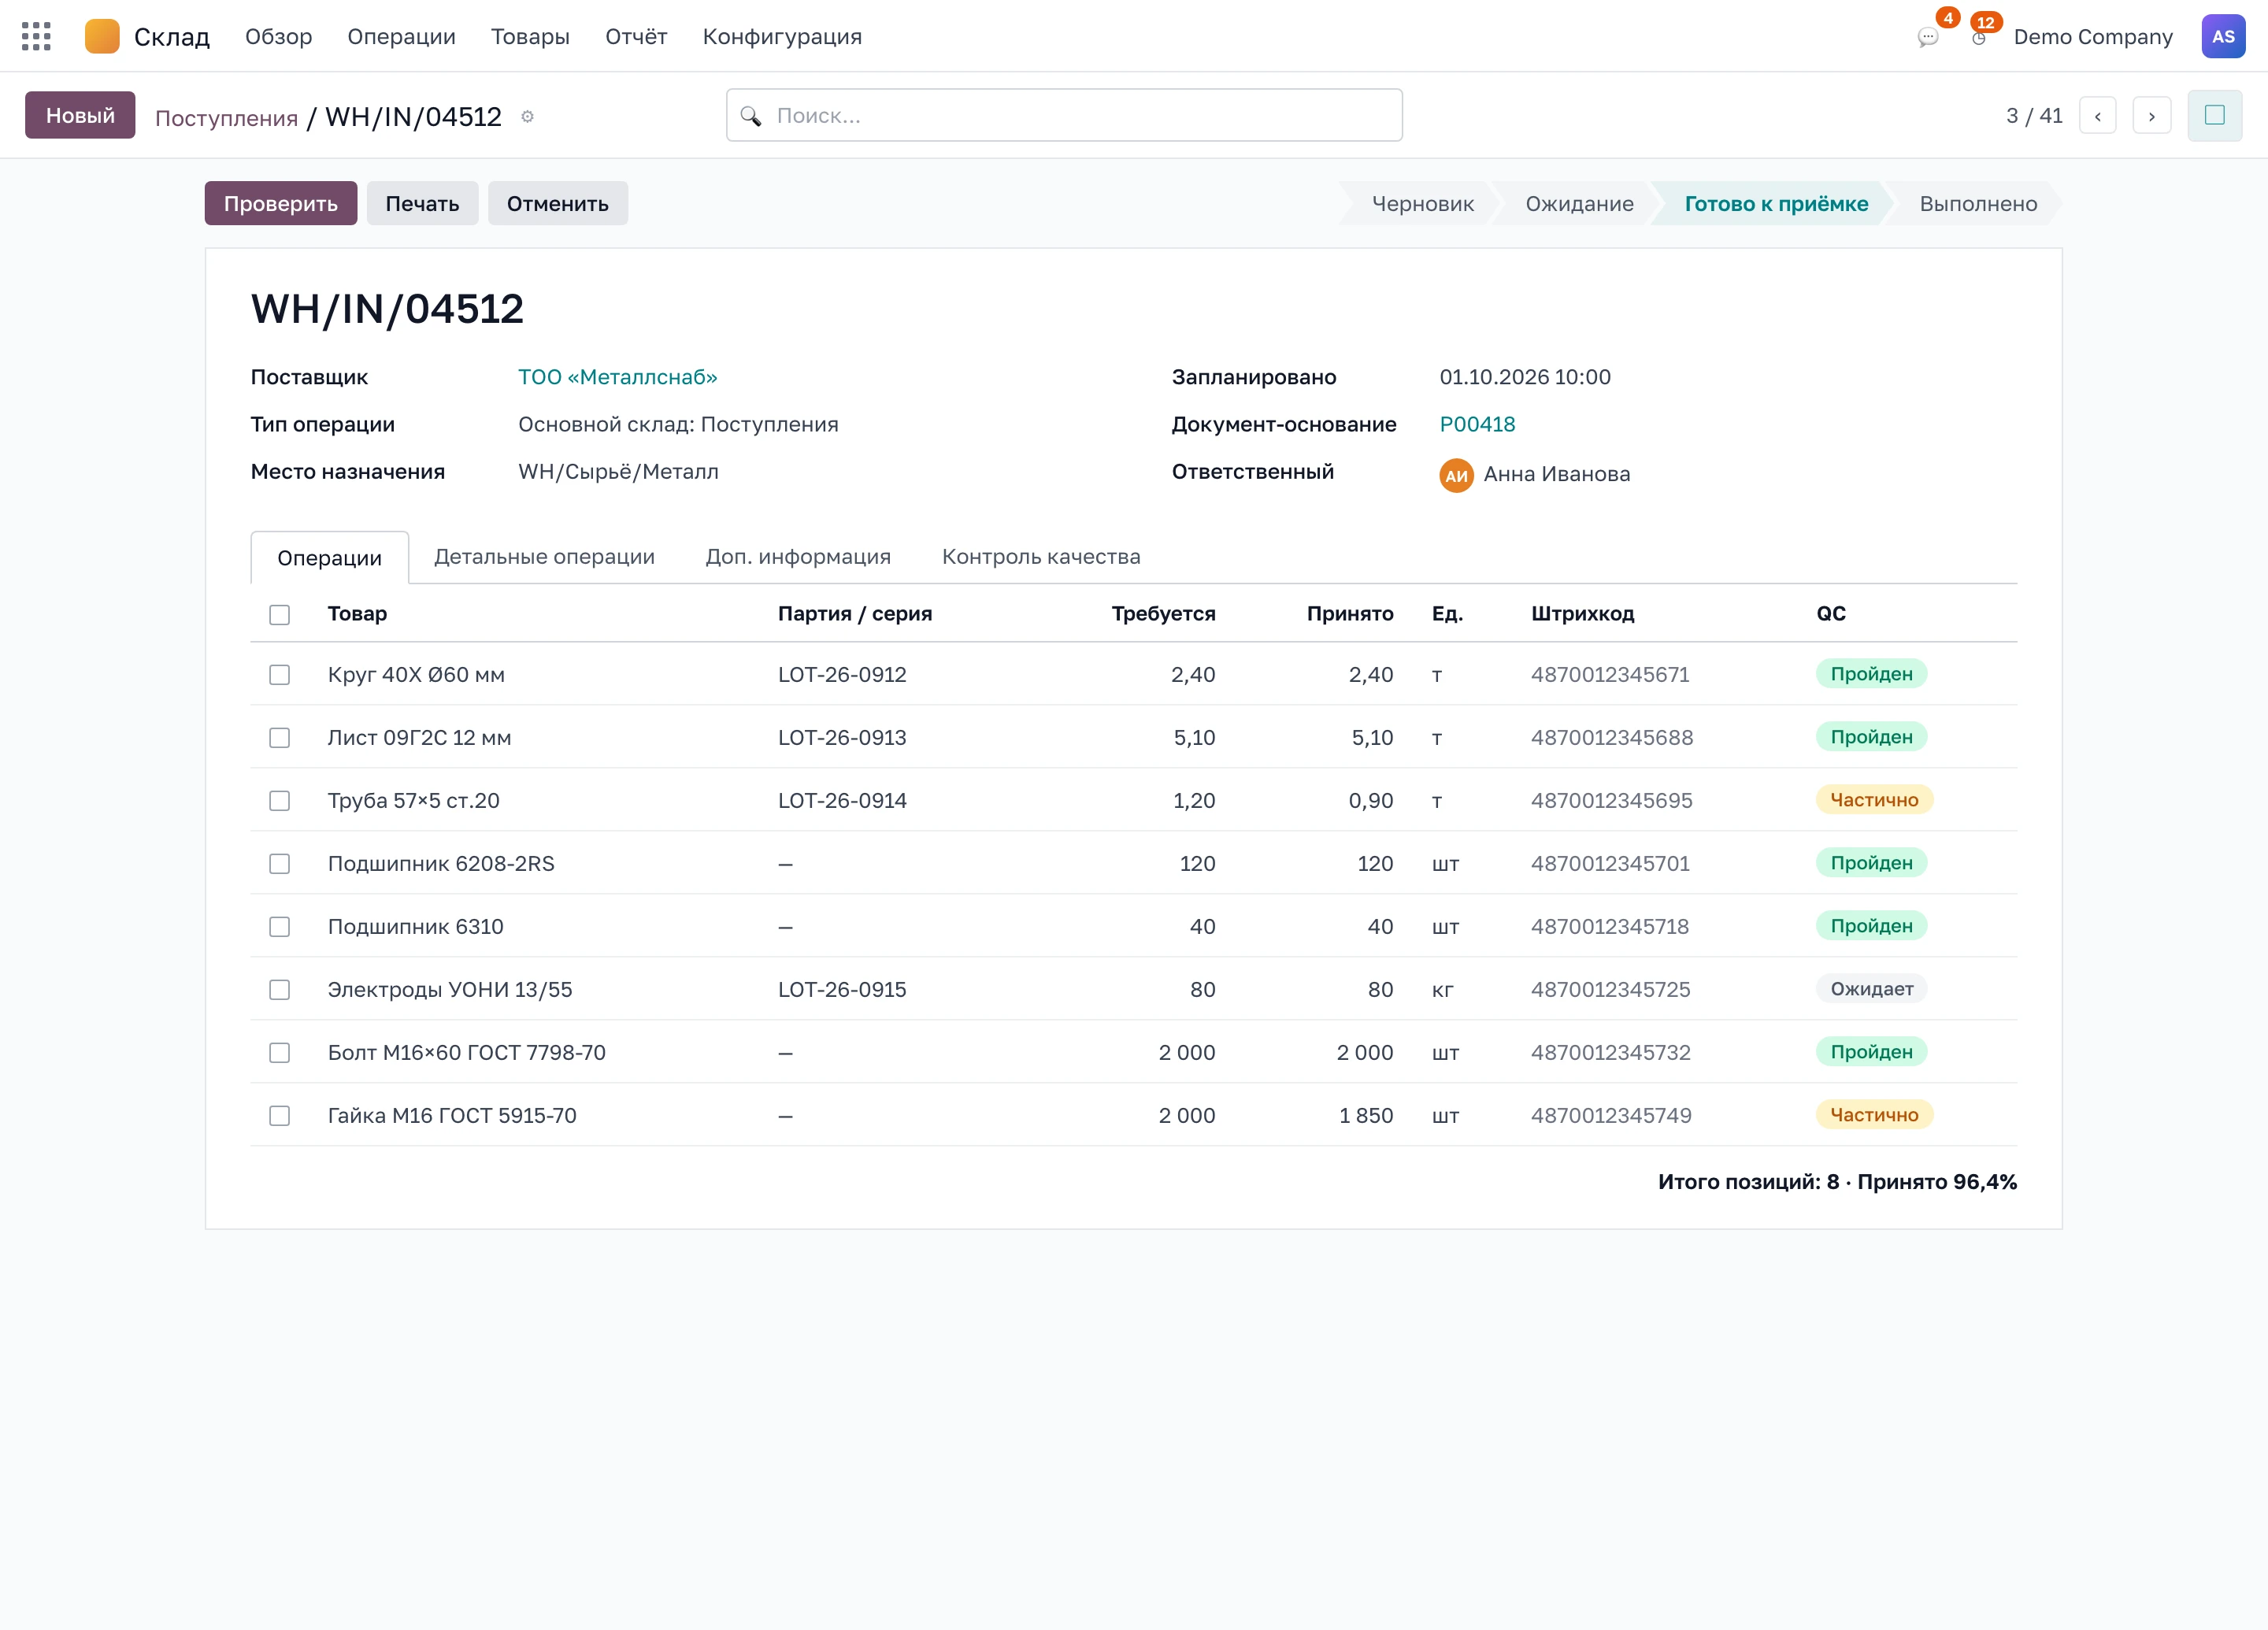Viewport: 2268px width, 1630px height.
Task: Click the Отменить button
Action: [x=557, y=204]
